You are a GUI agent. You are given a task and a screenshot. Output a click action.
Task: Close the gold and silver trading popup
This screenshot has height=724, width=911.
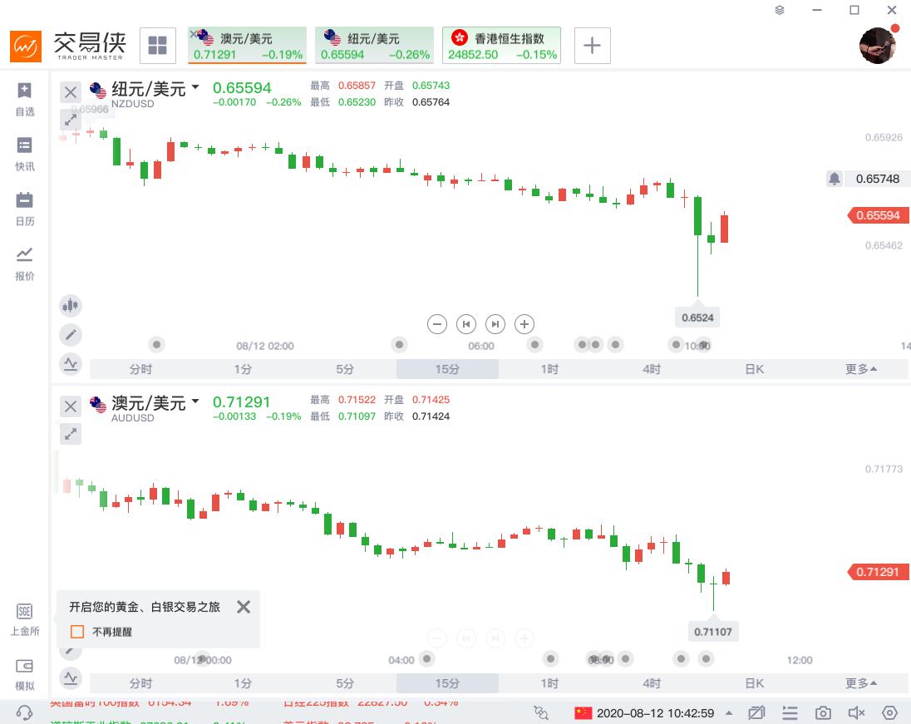[244, 607]
